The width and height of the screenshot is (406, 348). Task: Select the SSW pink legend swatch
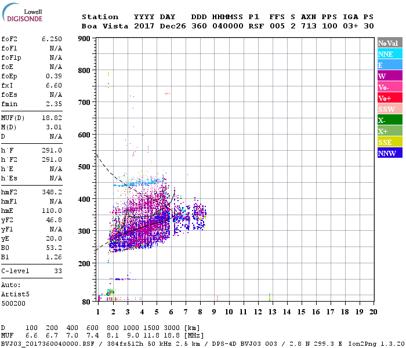pos(389,109)
